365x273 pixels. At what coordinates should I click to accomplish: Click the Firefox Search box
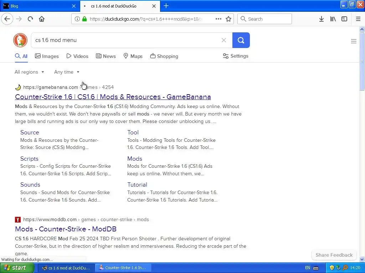tap(264, 19)
